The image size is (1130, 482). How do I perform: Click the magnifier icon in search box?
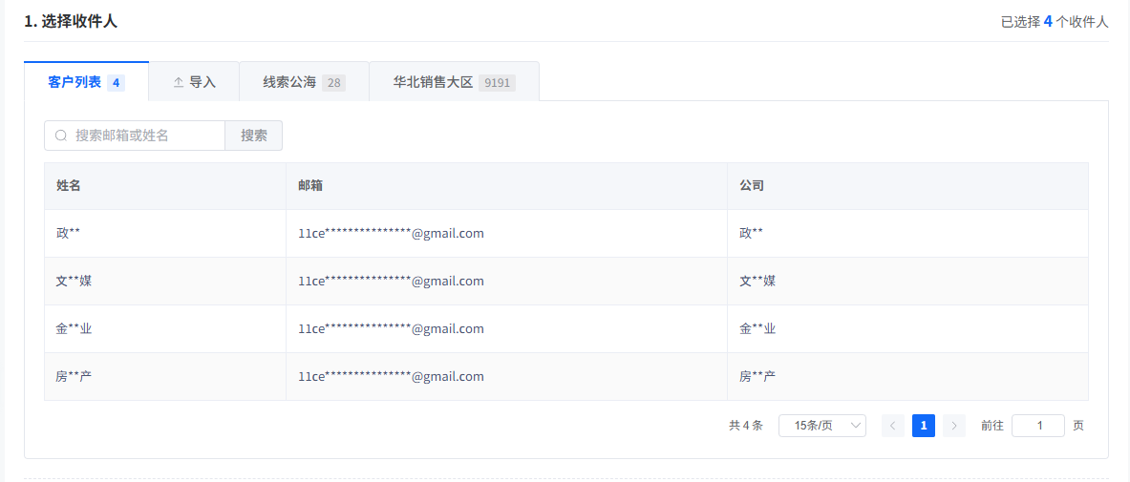pyautogui.click(x=61, y=136)
